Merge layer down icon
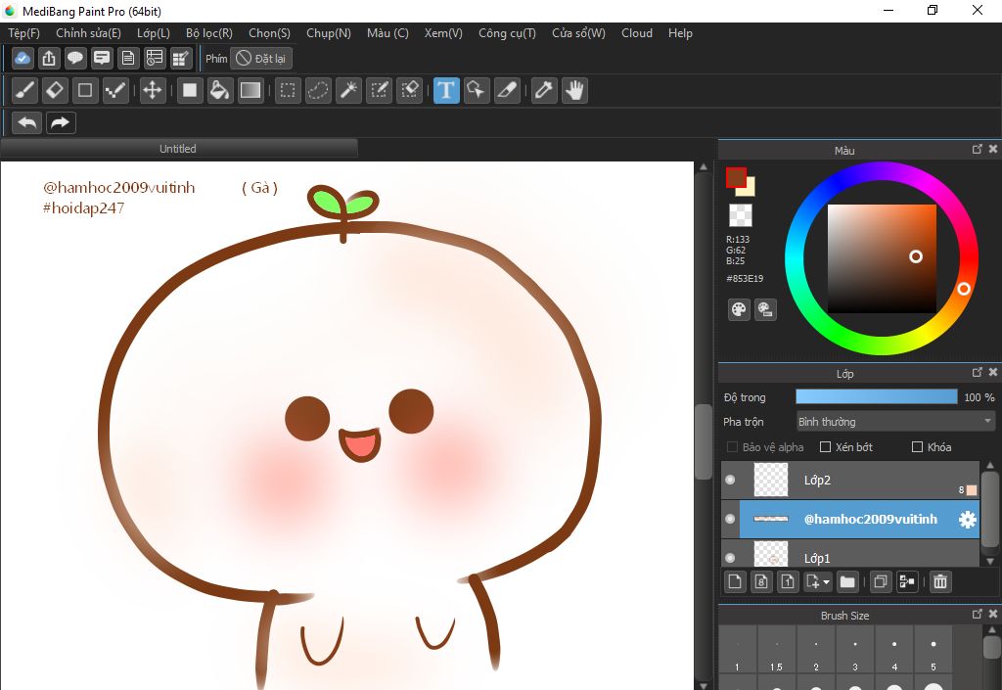 tap(907, 582)
